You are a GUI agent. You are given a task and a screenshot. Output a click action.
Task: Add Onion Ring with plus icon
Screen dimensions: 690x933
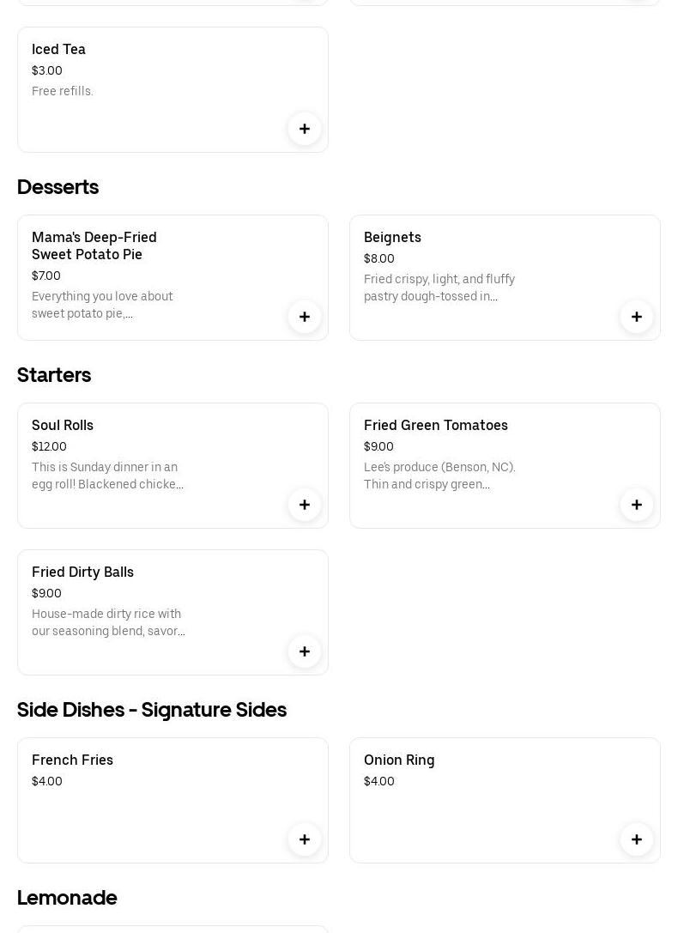pyautogui.click(x=637, y=839)
